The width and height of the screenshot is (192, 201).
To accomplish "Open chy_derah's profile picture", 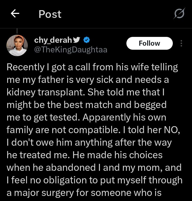I will [x=17, y=45].
